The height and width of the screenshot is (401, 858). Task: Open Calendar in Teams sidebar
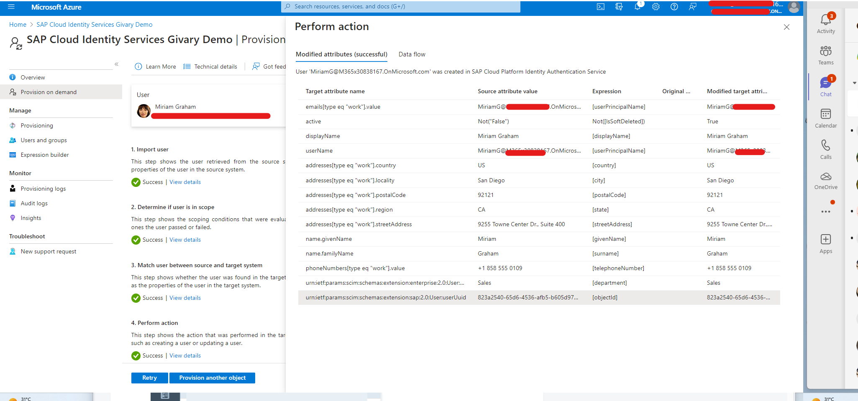pyautogui.click(x=826, y=118)
